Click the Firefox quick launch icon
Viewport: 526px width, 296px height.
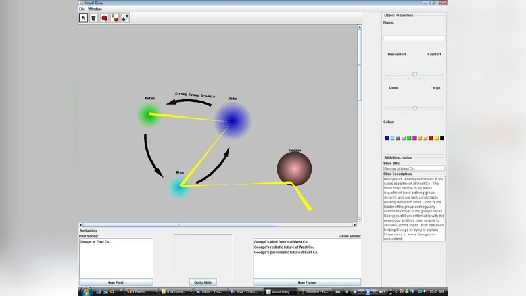click(112, 291)
